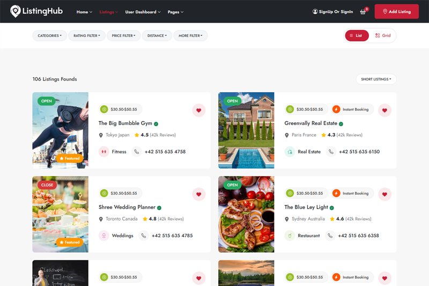The height and width of the screenshot is (286, 429).
Task: Open the Distance filter dropdown
Action: click(x=157, y=35)
